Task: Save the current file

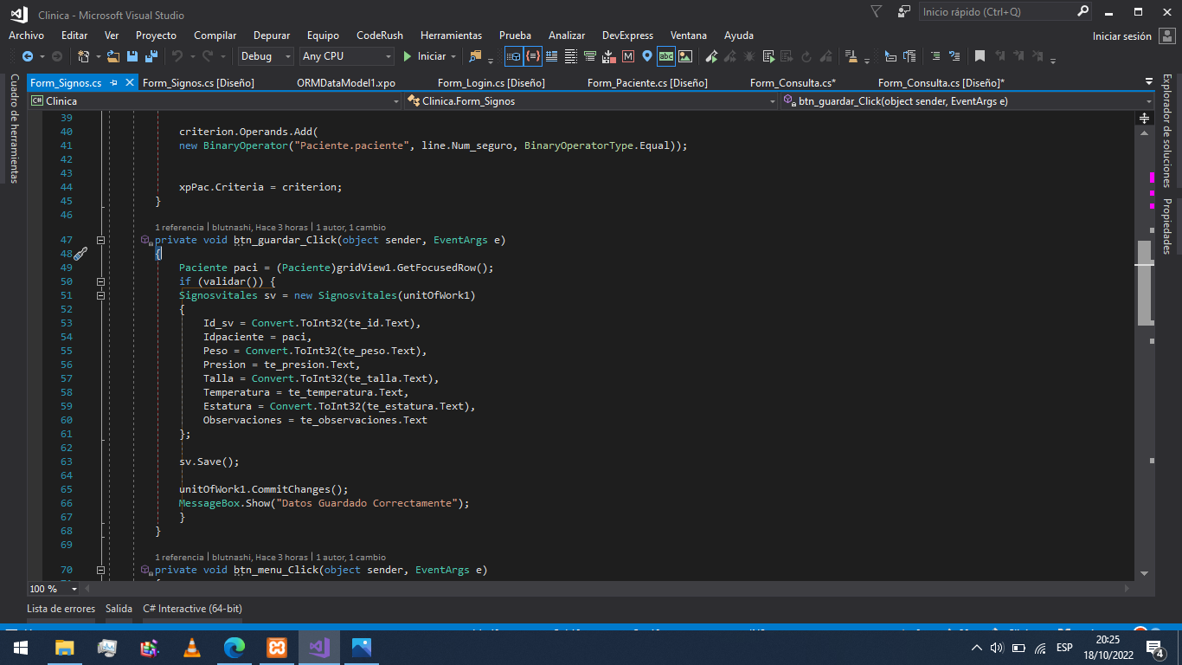Action: [132, 56]
